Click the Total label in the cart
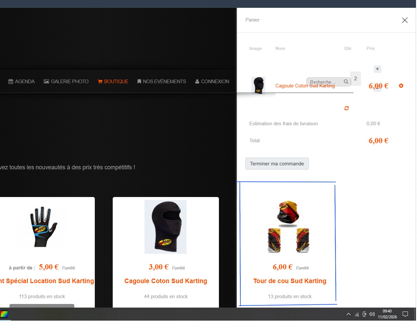417x334 pixels. (x=254, y=141)
